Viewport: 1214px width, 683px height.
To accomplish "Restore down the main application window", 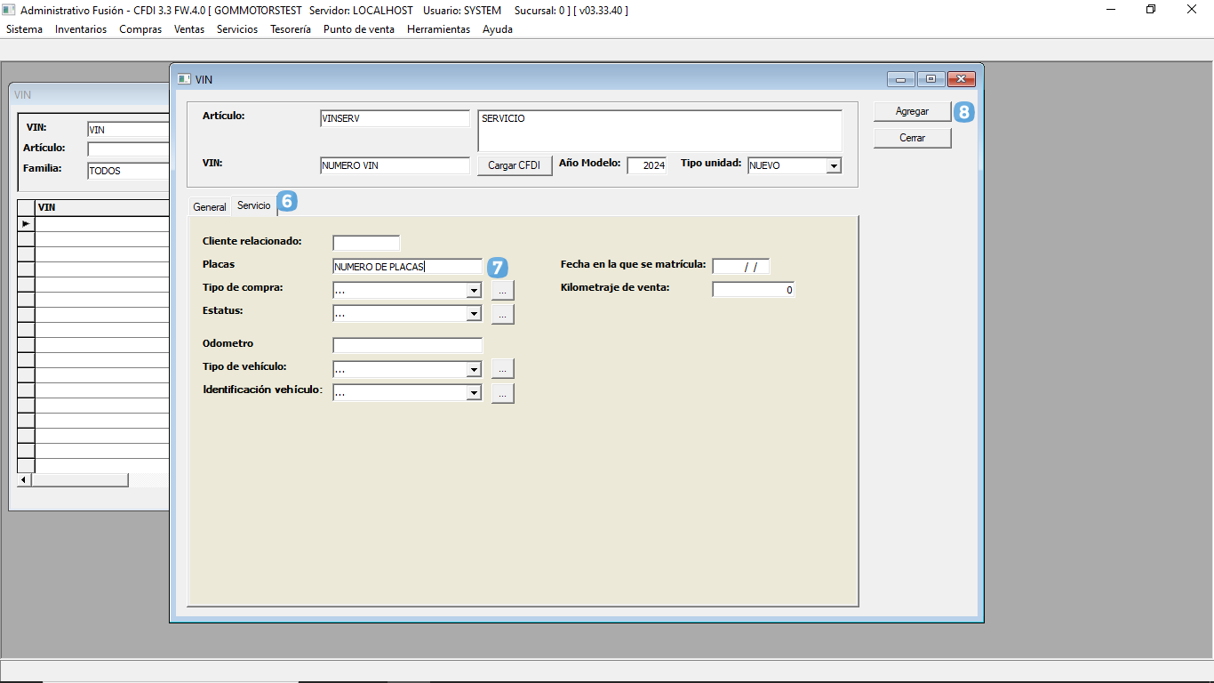I will coord(1151,10).
